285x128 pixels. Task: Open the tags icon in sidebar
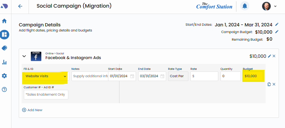click(x=4, y=48)
